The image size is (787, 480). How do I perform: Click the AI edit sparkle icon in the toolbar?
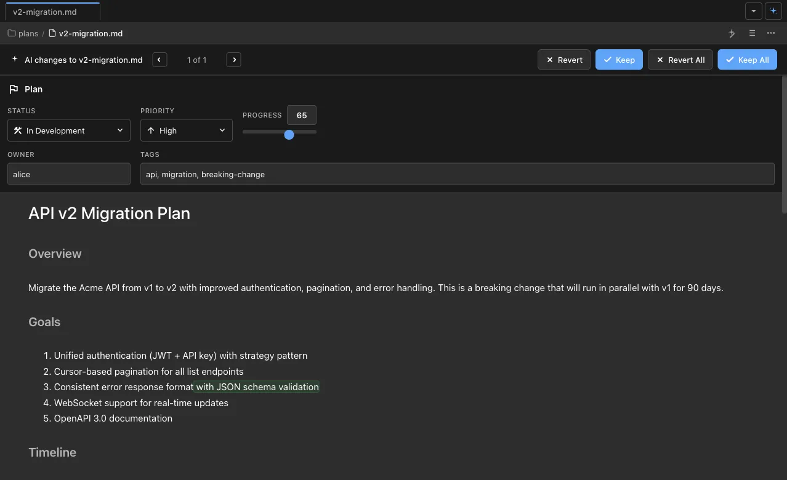(x=732, y=33)
